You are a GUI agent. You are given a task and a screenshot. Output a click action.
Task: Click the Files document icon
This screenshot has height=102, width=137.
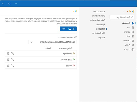click(x=133, y=28)
